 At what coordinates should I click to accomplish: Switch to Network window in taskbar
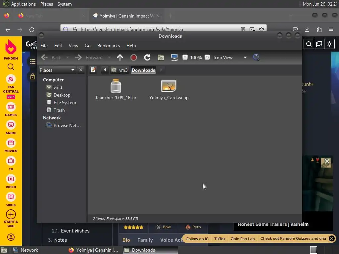(x=25, y=250)
